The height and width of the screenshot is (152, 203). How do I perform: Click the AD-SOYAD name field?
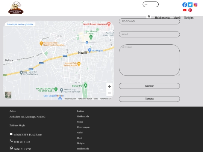tap(149, 21)
